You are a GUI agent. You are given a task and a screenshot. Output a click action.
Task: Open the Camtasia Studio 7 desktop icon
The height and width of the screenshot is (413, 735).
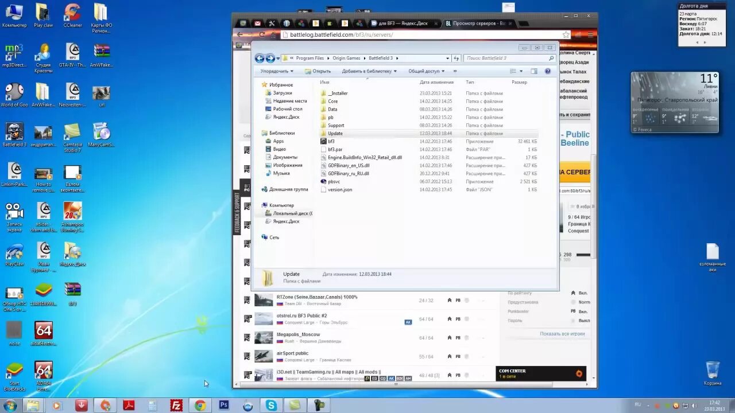pyautogui.click(x=72, y=138)
